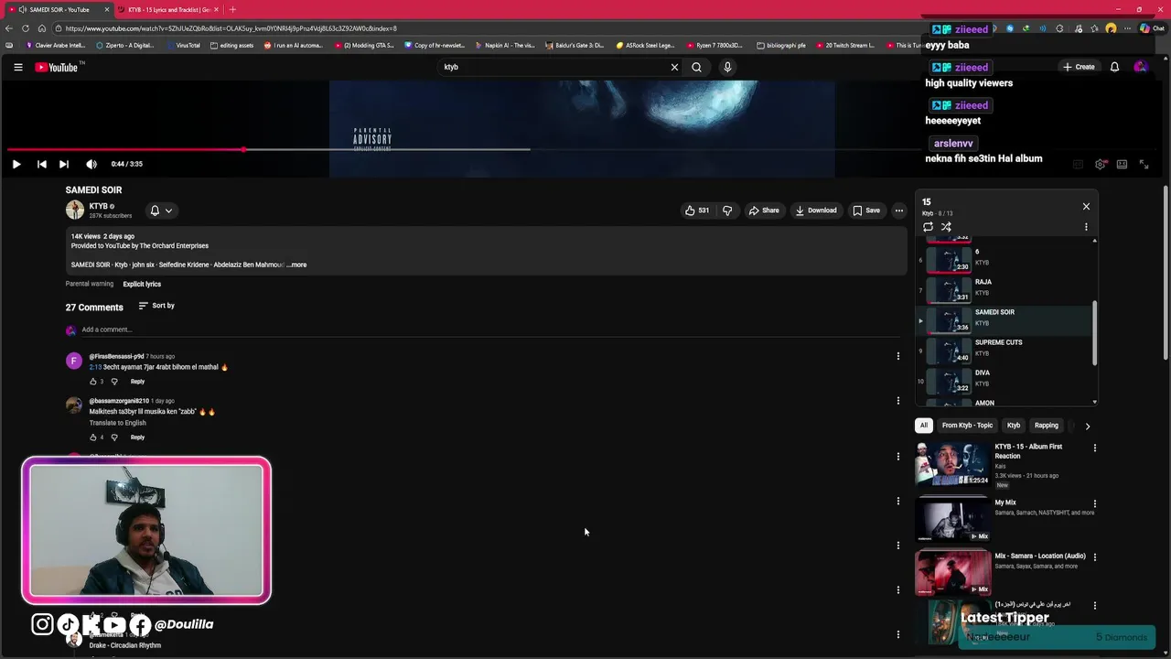
Task: Open VirusTotal bookmark
Action: [183, 45]
